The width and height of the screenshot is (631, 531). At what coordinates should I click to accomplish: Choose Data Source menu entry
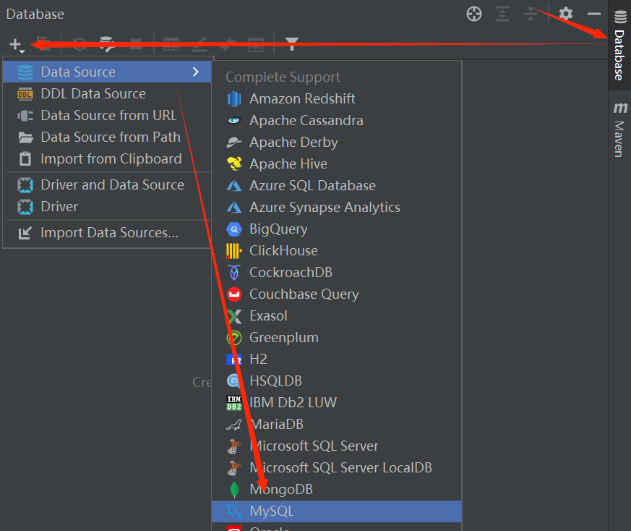coord(107,72)
